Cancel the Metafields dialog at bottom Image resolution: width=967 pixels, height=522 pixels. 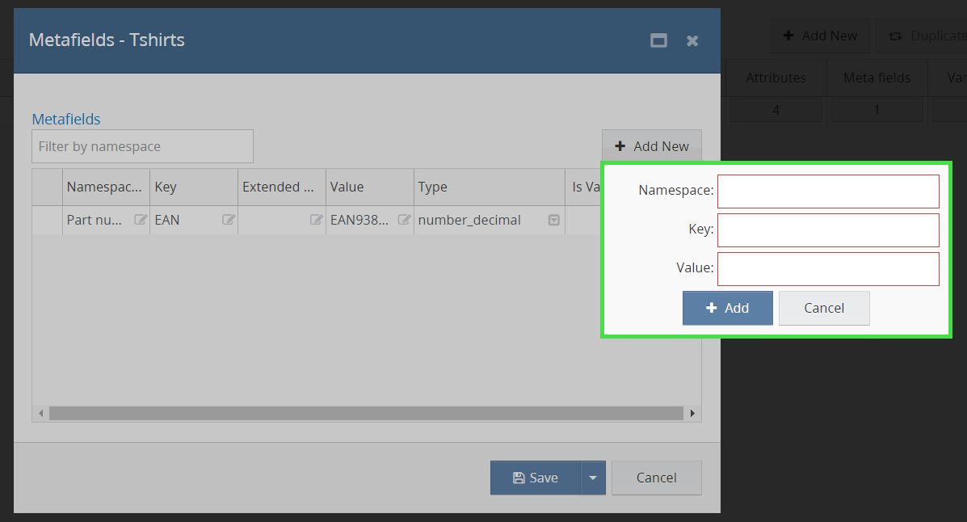tap(656, 478)
